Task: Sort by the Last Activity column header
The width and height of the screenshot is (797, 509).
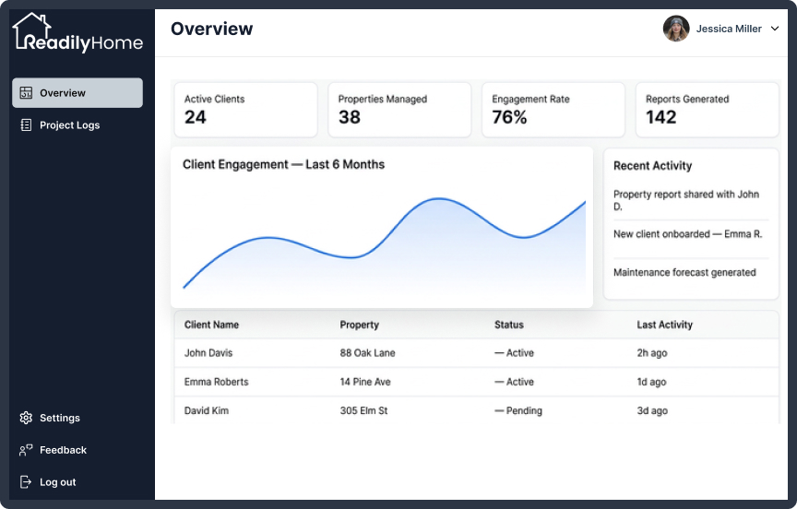Action: pyautogui.click(x=664, y=325)
